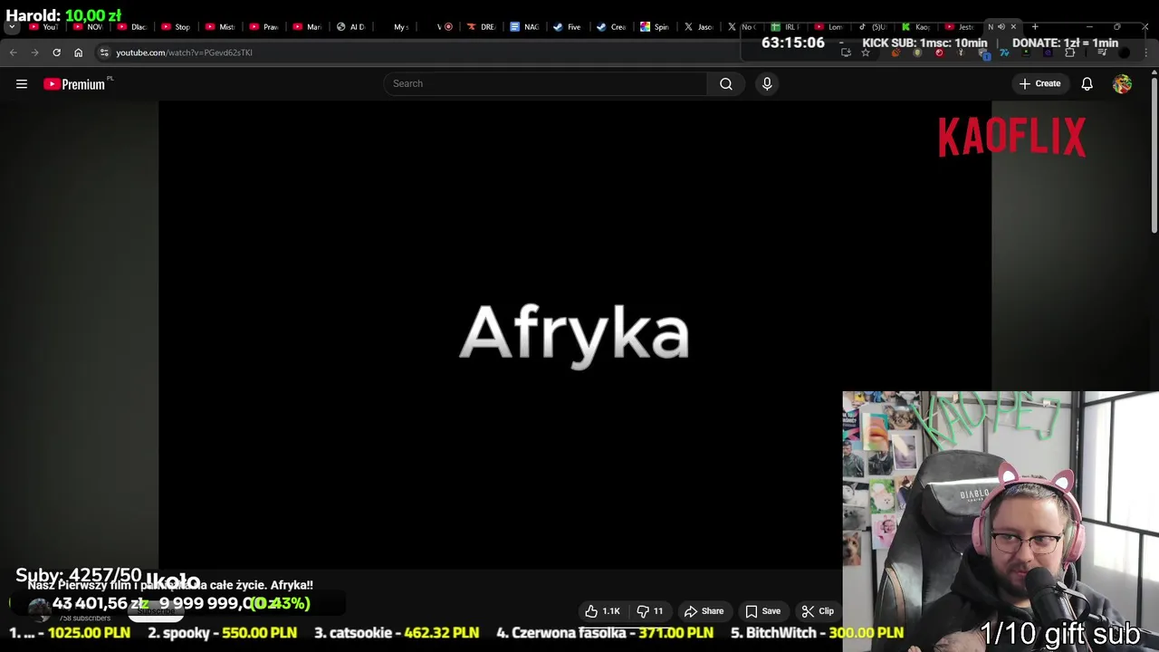The height and width of the screenshot is (652, 1159).
Task: Go to YouTube Premium home logo
Action: tap(74, 84)
